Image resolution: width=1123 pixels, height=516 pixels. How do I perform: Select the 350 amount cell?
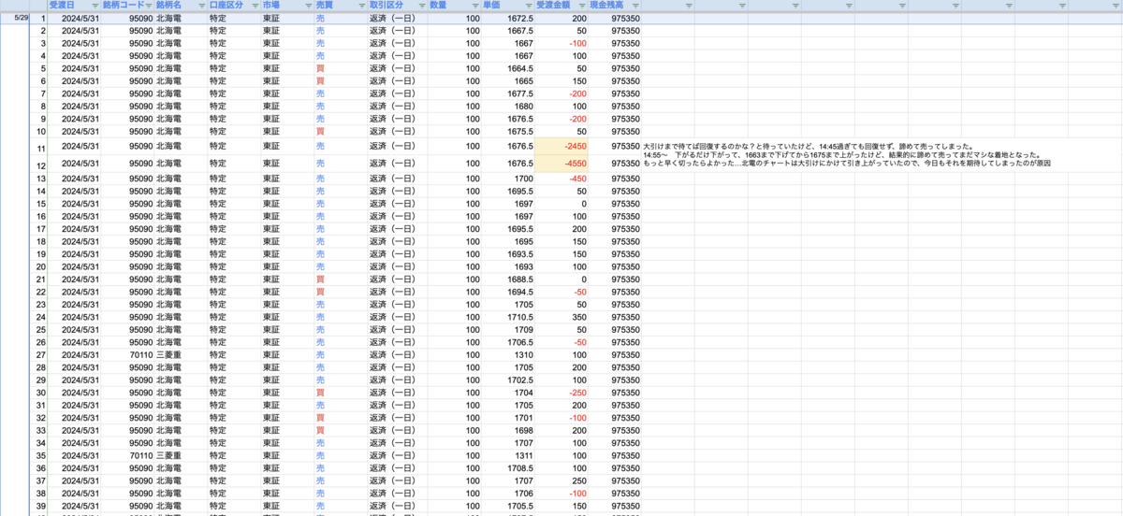pos(561,317)
